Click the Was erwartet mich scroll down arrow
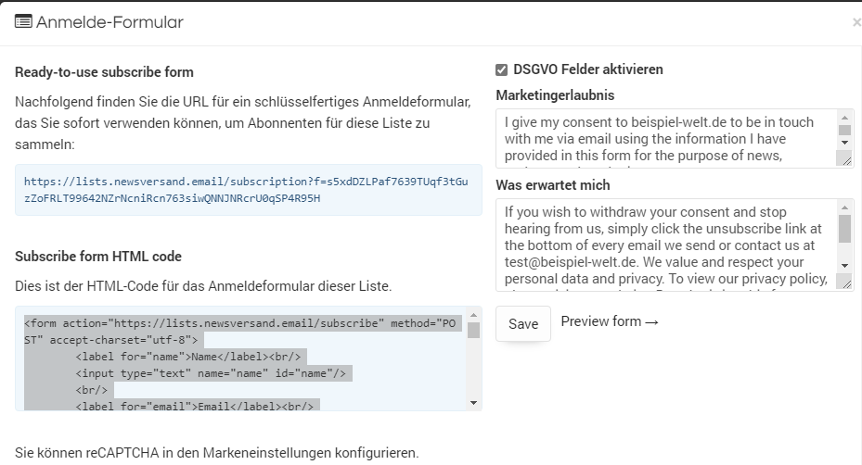Image resolution: width=862 pixels, height=465 pixels. click(845, 266)
